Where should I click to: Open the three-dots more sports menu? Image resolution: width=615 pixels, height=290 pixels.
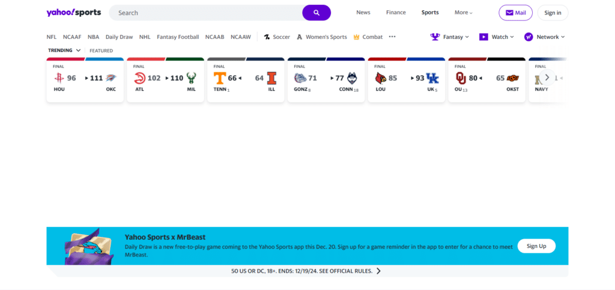click(392, 37)
